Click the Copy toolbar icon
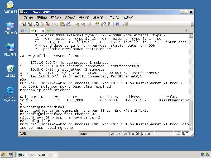 pyautogui.click(x=56, y=24)
